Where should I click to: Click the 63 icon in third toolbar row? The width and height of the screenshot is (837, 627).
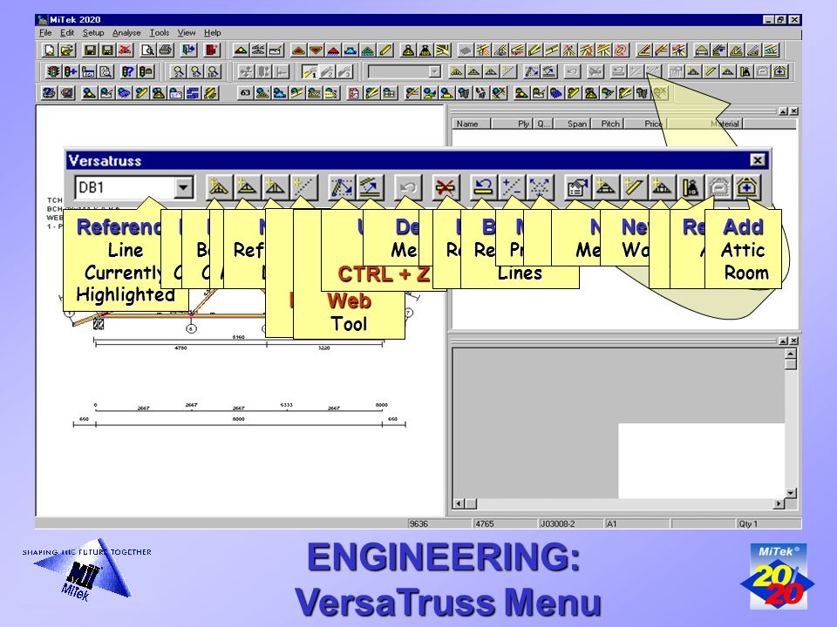245,93
